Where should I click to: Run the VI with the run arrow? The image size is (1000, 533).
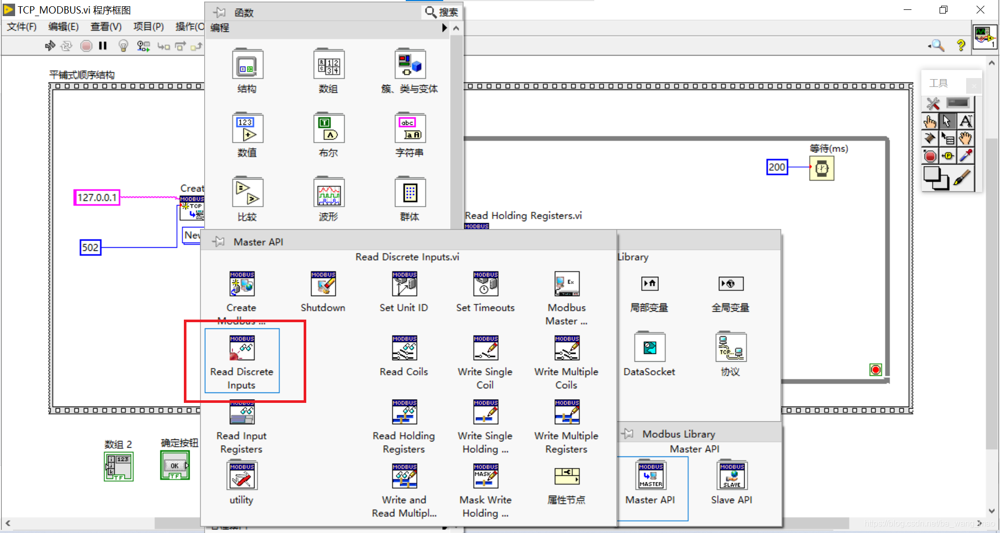pos(49,46)
